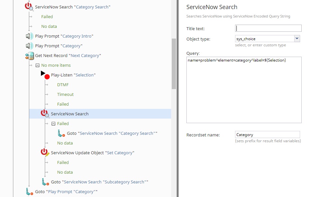Click the Recordset name field containing Category
The image size is (315, 197).
pos(267,134)
